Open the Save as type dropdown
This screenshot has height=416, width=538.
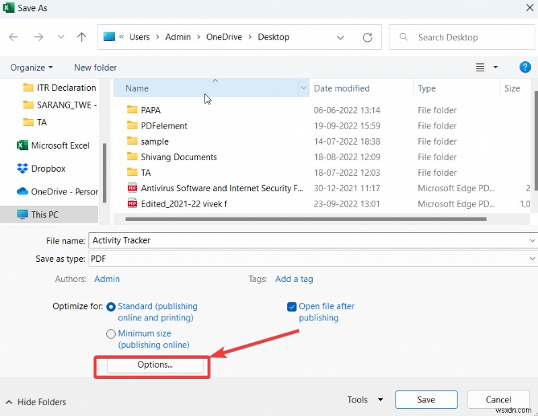pyautogui.click(x=533, y=258)
